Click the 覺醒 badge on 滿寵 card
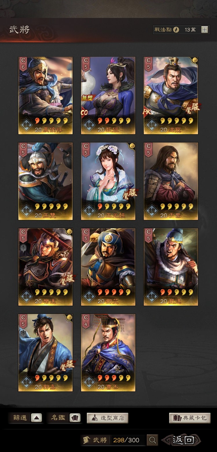The image size is (217, 452). pyautogui.click(x=191, y=109)
